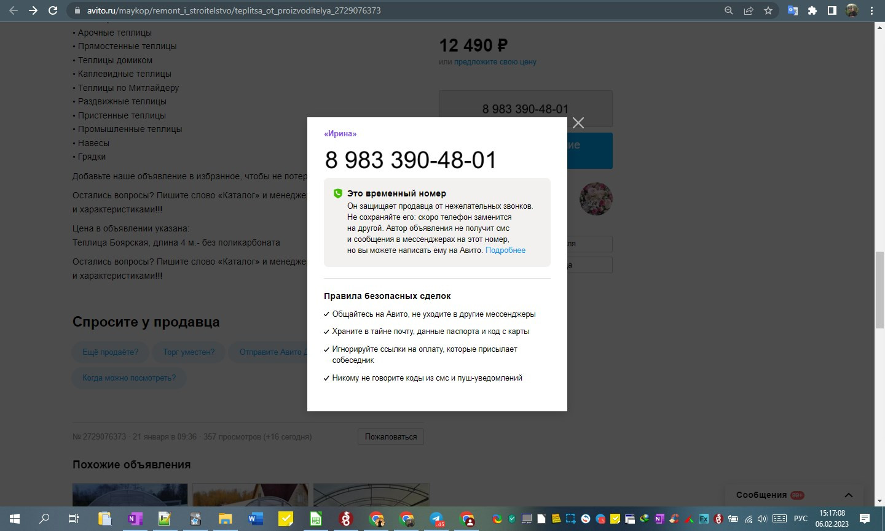Open the clock showing 15:17:08
Image resolution: width=885 pixels, height=531 pixels.
(x=832, y=519)
